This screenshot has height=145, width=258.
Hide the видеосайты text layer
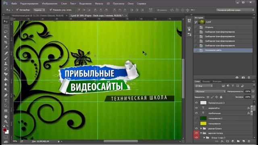[196, 108]
